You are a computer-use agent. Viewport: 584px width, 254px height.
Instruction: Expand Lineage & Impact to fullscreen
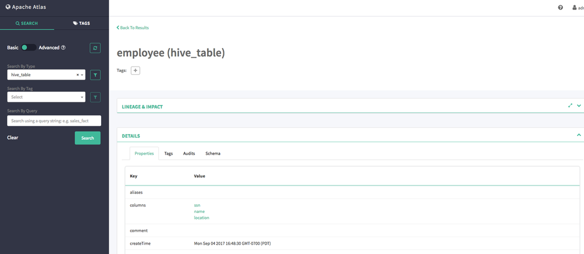570,105
